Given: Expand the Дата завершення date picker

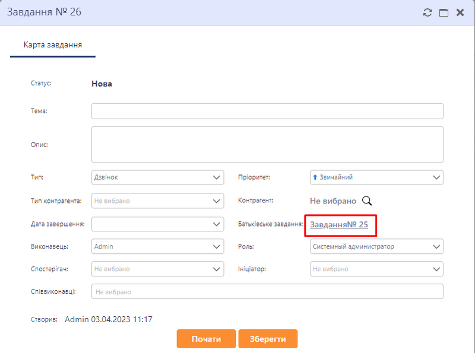Looking at the screenshot, I should 158,224.
